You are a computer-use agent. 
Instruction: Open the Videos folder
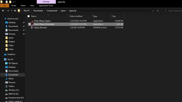(11, 86)
